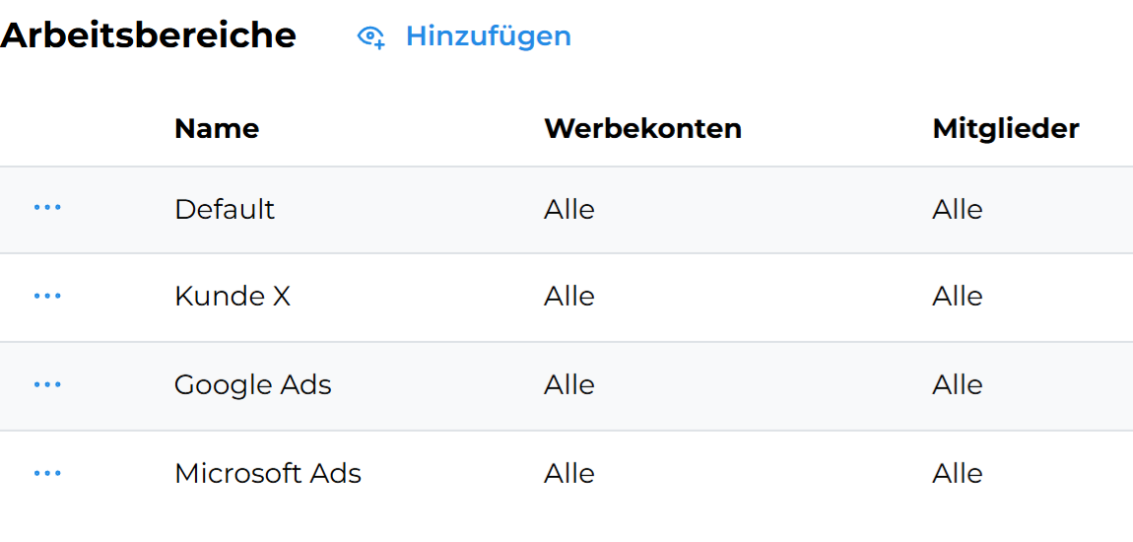Open the three-dot menu for Kunde X

(x=47, y=296)
